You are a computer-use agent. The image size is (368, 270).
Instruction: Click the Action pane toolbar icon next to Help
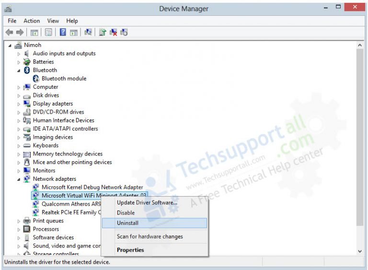coord(74,33)
